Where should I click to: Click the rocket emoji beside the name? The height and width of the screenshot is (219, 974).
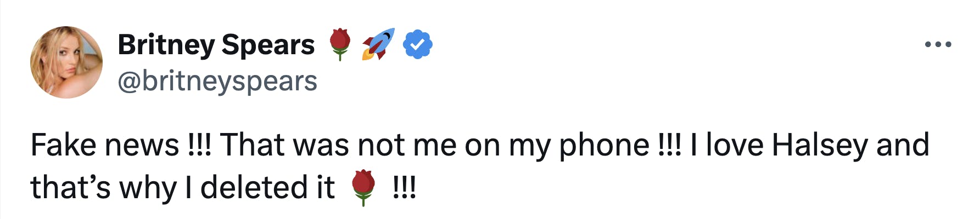pos(378,44)
